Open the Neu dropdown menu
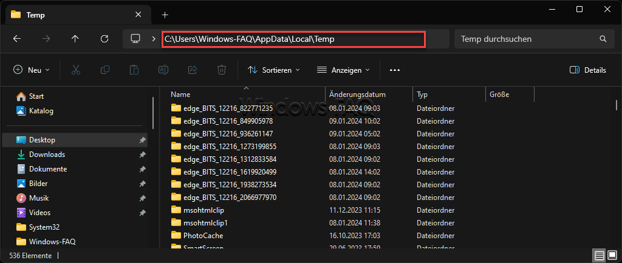Viewport: 622px width, 263px height. click(32, 70)
